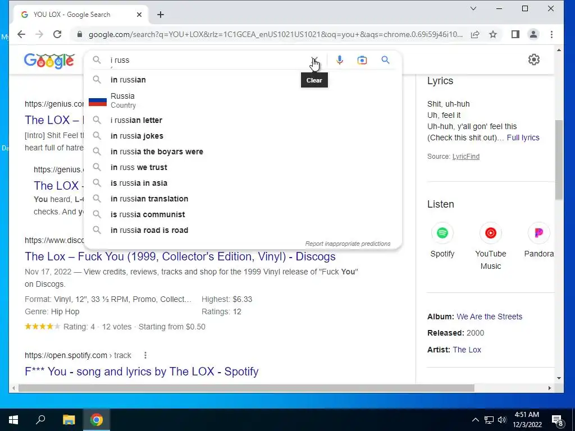
Task: Open We Are the Streets album link
Action: [489, 317]
